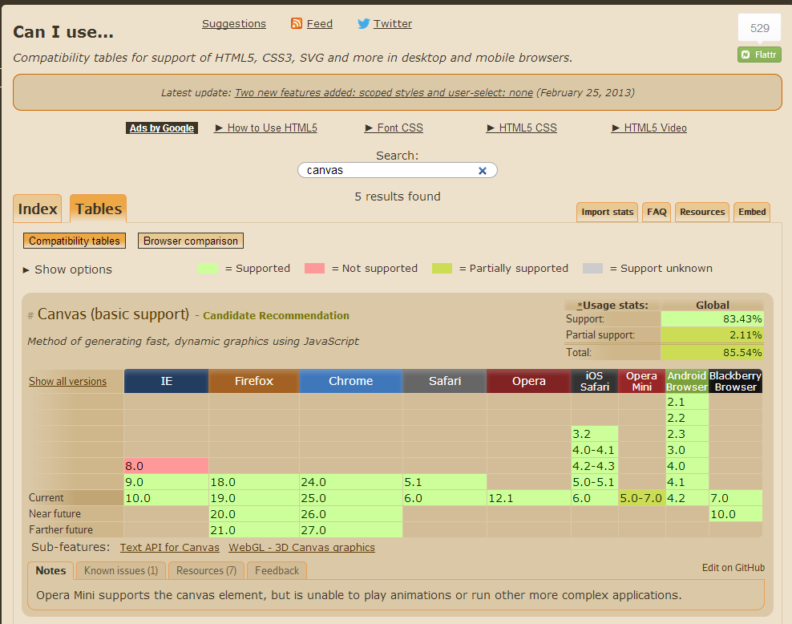Select the Browser comparison toggle

point(191,241)
